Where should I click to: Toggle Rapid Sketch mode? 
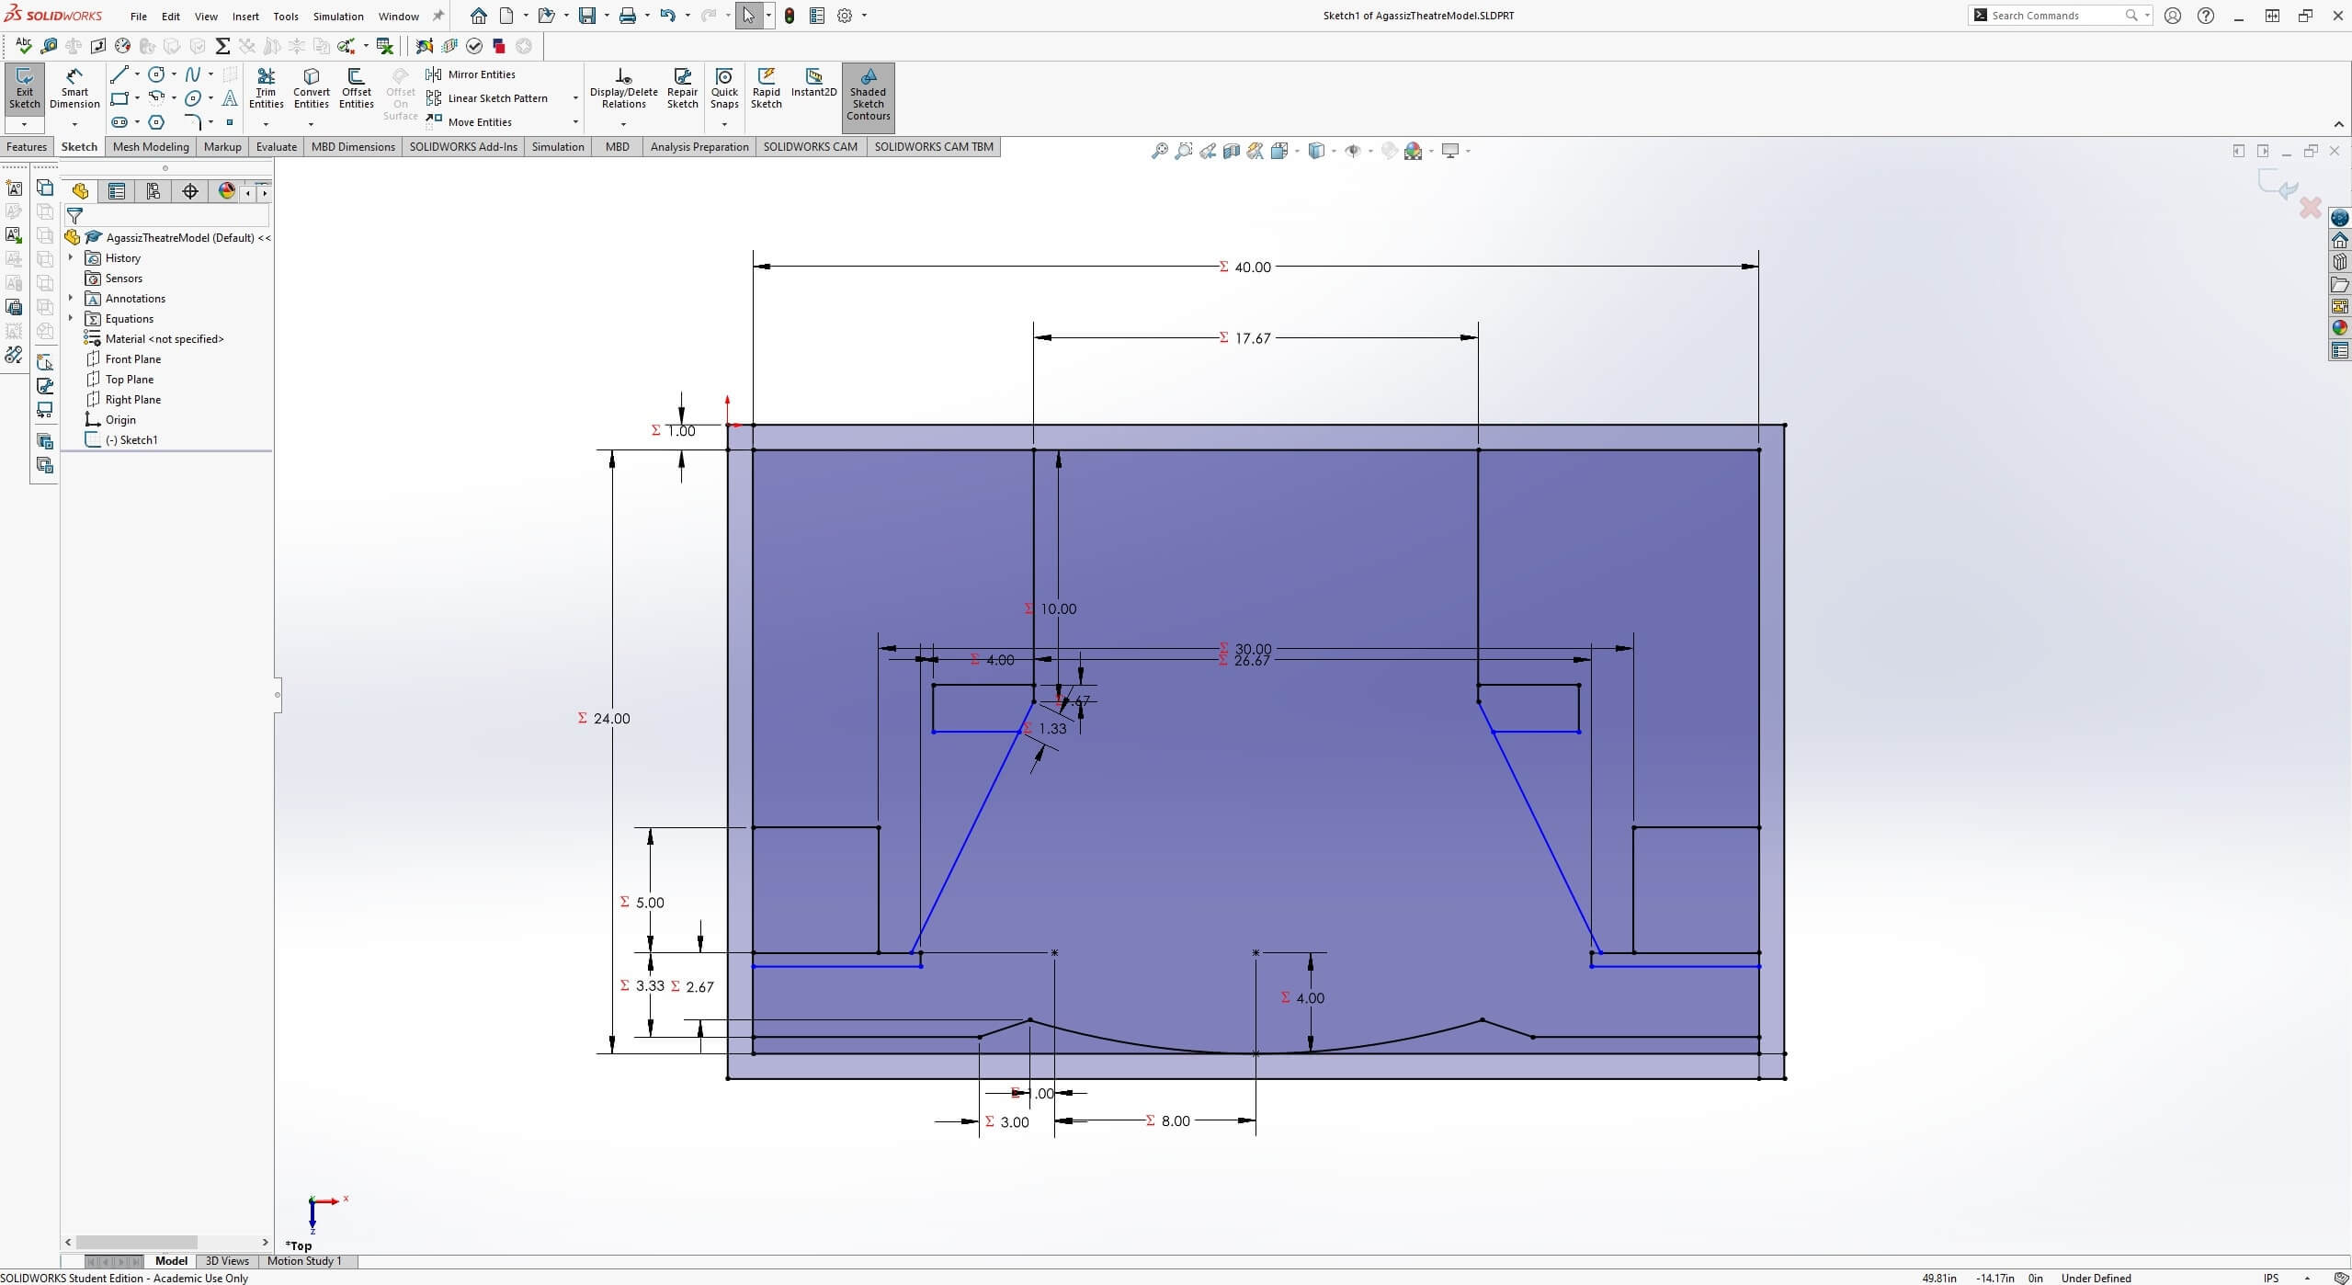tap(766, 88)
